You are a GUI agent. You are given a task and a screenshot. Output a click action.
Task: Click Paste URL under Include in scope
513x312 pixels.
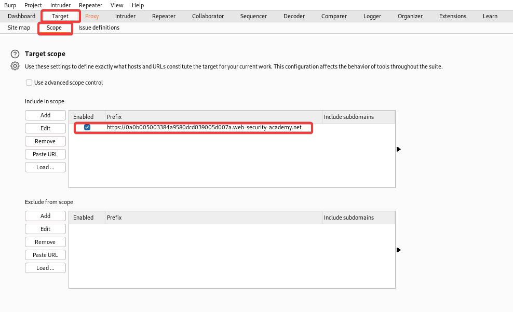pos(45,154)
